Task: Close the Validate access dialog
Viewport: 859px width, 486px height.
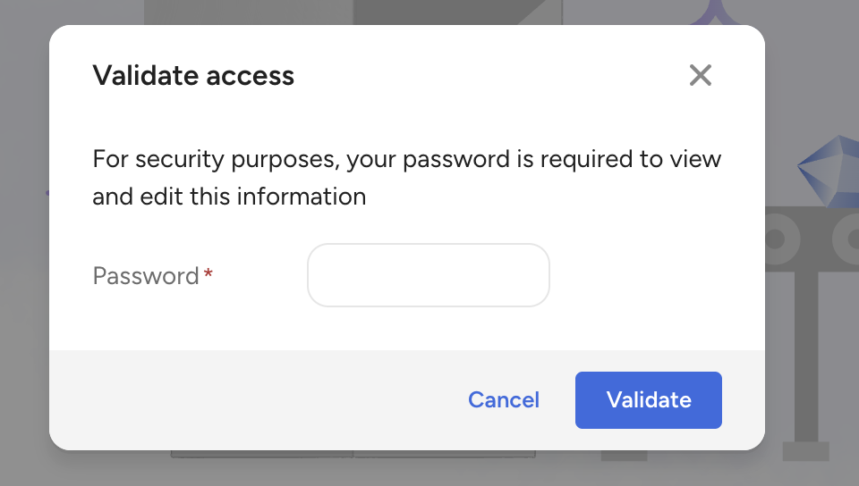Action: (x=700, y=76)
